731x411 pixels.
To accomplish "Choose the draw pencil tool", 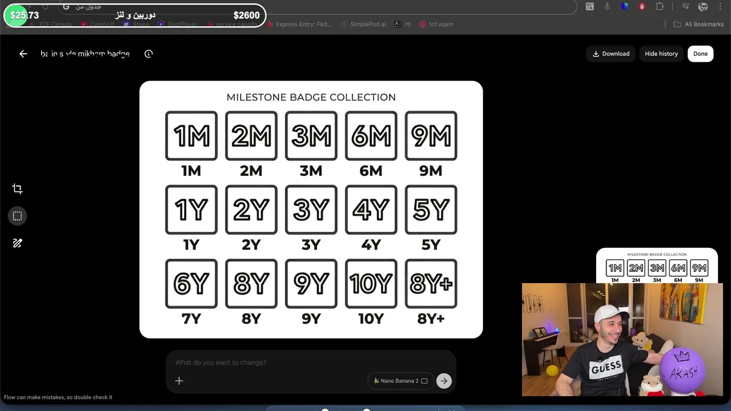I will click(17, 243).
